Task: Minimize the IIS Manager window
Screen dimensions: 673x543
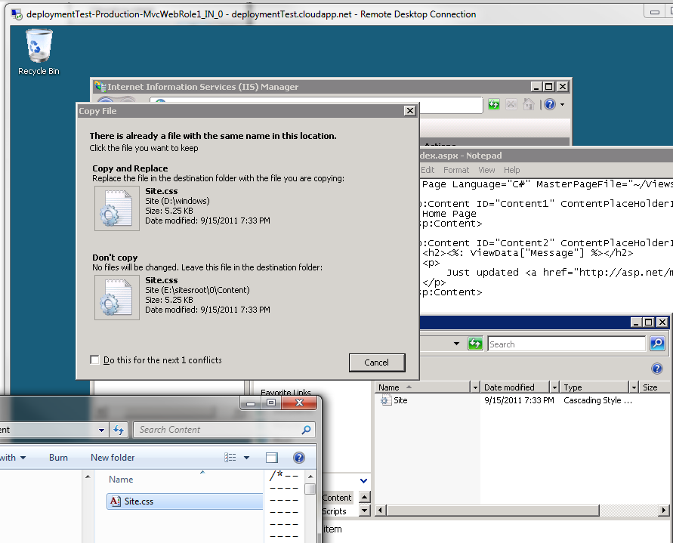Action: pyautogui.click(x=536, y=87)
